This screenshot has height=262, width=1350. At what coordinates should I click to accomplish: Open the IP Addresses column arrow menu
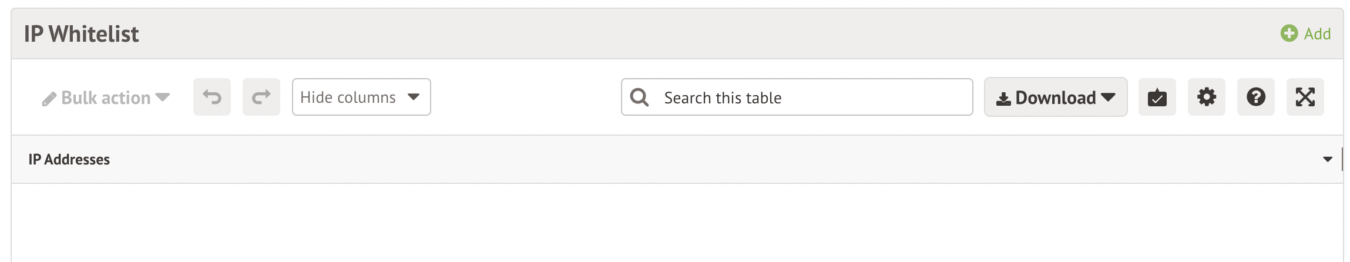click(x=1327, y=159)
